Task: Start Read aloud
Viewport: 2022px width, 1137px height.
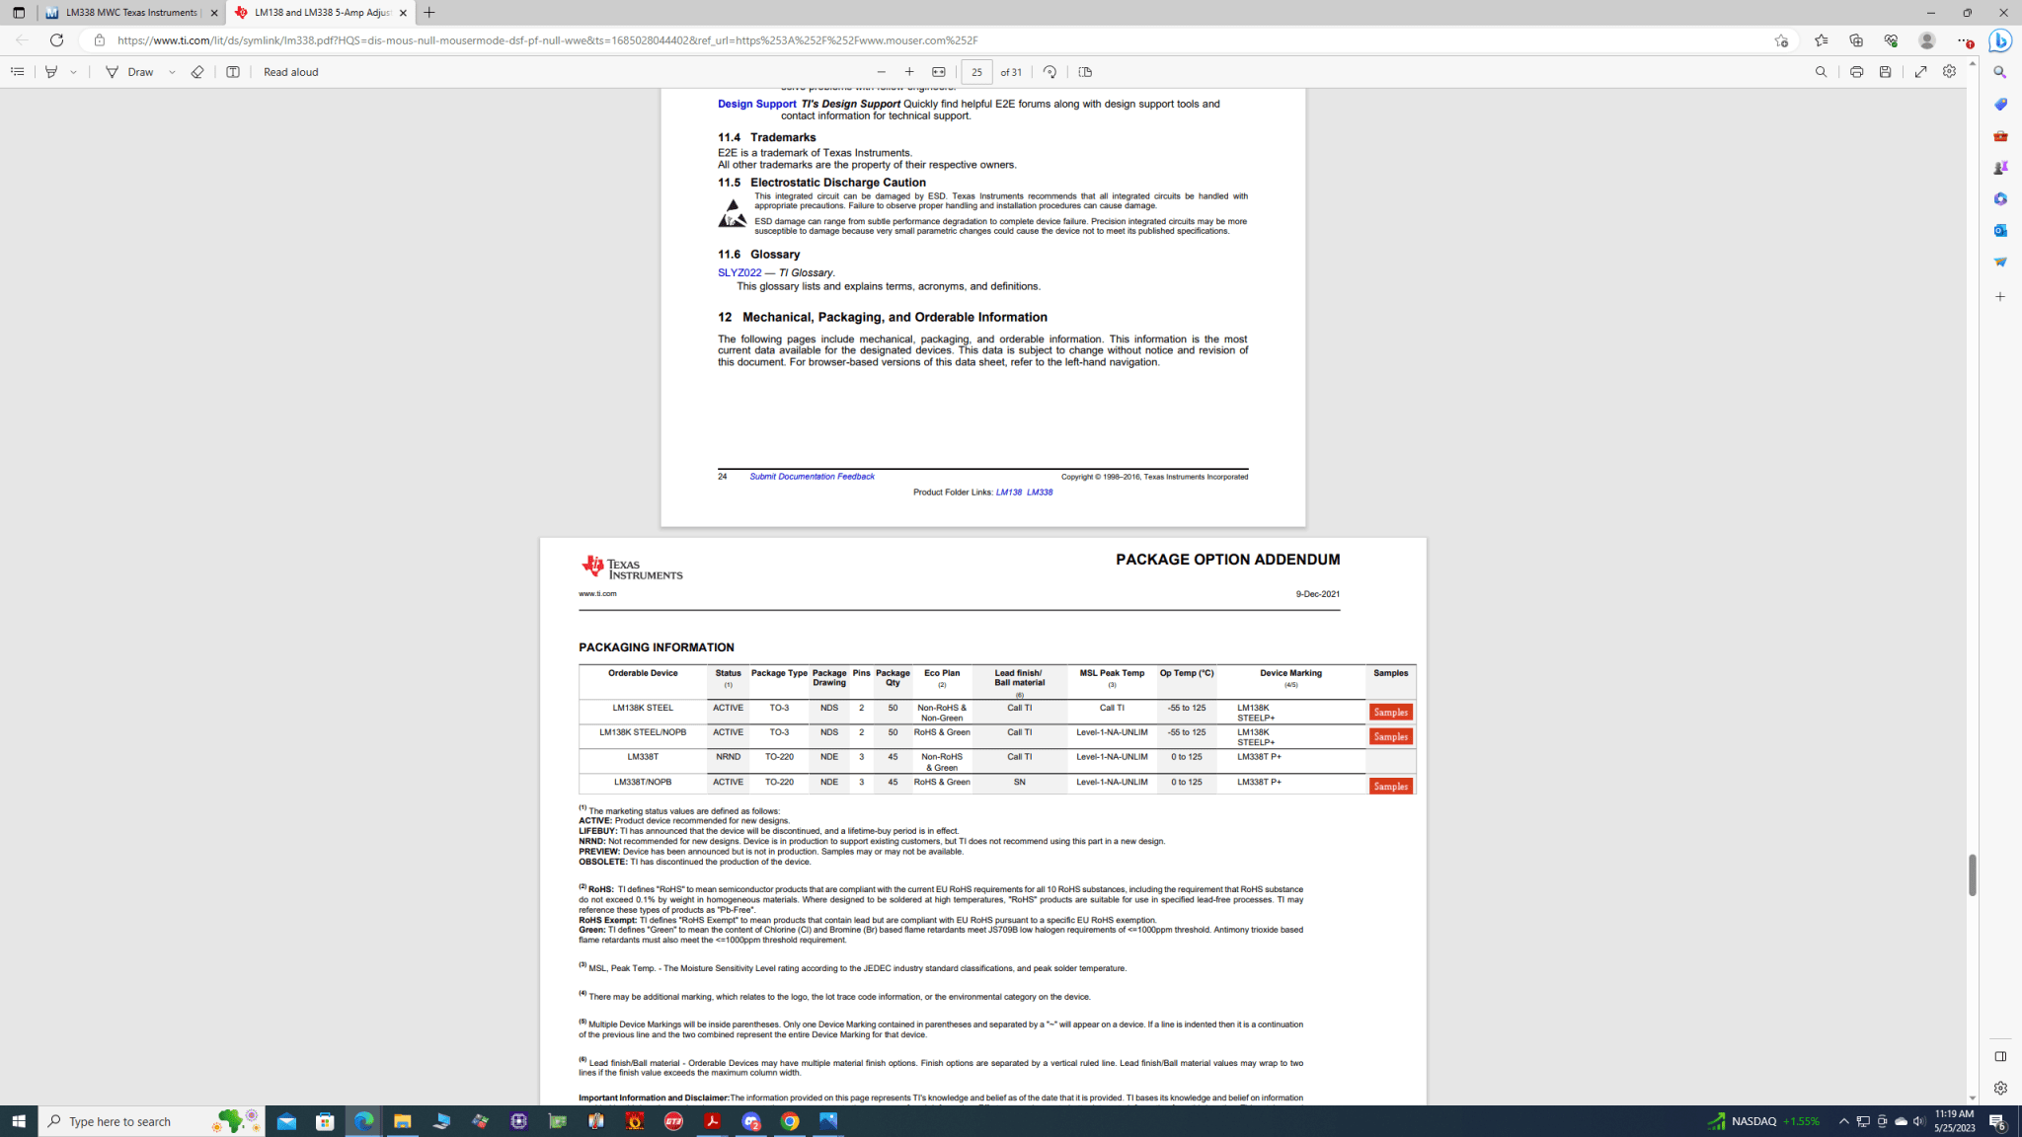Action: click(290, 72)
